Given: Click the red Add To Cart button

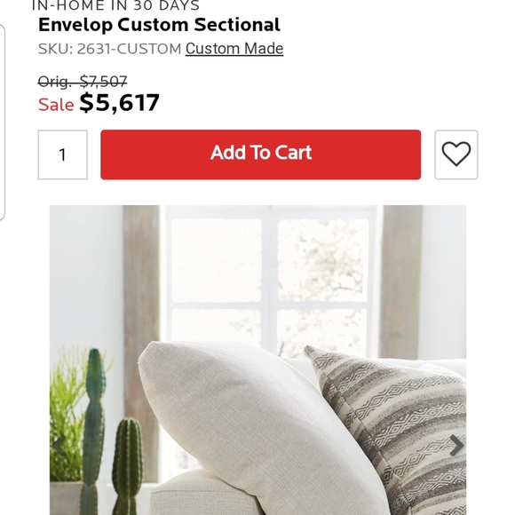Looking at the screenshot, I should pyautogui.click(x=260, y=154).
